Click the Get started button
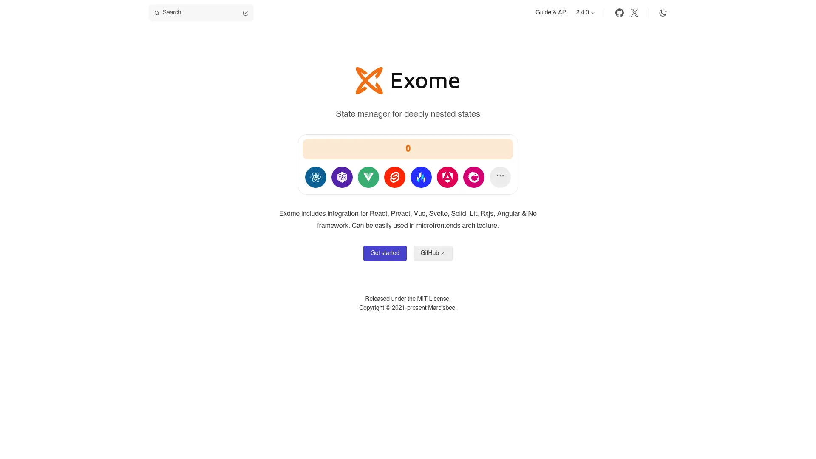This screenshot has width=816, height=459. click(385, 253)
